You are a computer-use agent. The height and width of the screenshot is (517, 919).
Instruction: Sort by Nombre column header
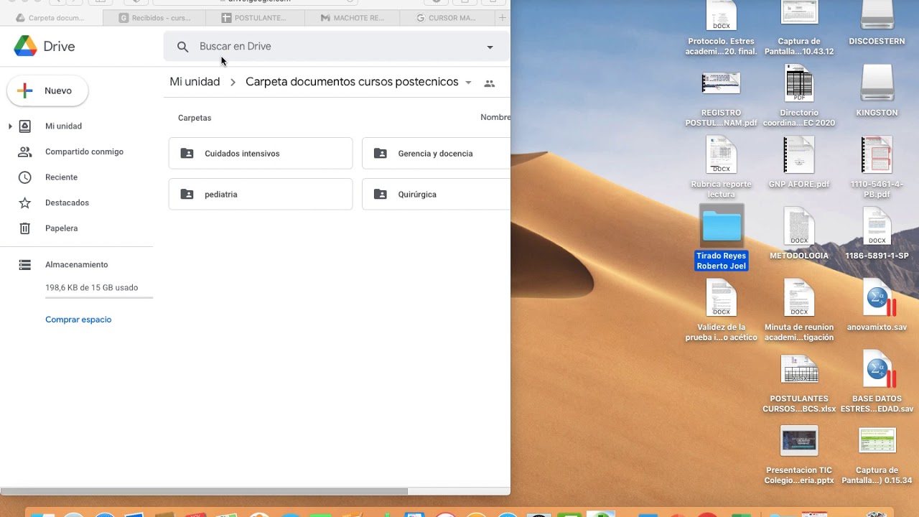(495, 117)
